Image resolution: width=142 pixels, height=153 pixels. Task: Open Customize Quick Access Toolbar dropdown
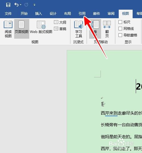(x=34, y=5)
